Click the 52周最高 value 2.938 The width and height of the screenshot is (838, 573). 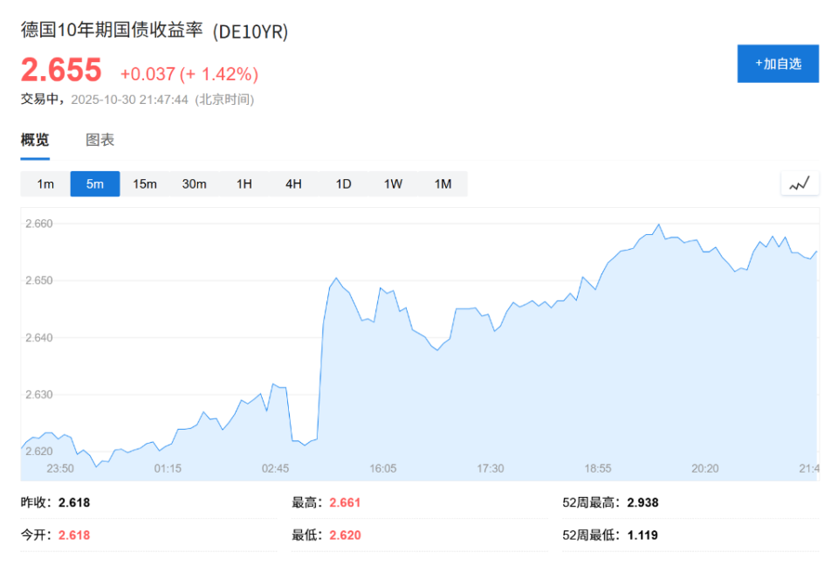point(642,502)
